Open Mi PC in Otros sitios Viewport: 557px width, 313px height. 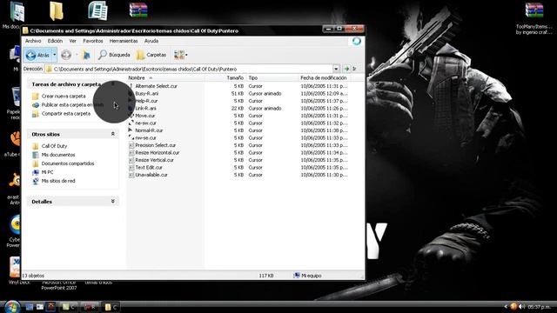coord(47,172)
